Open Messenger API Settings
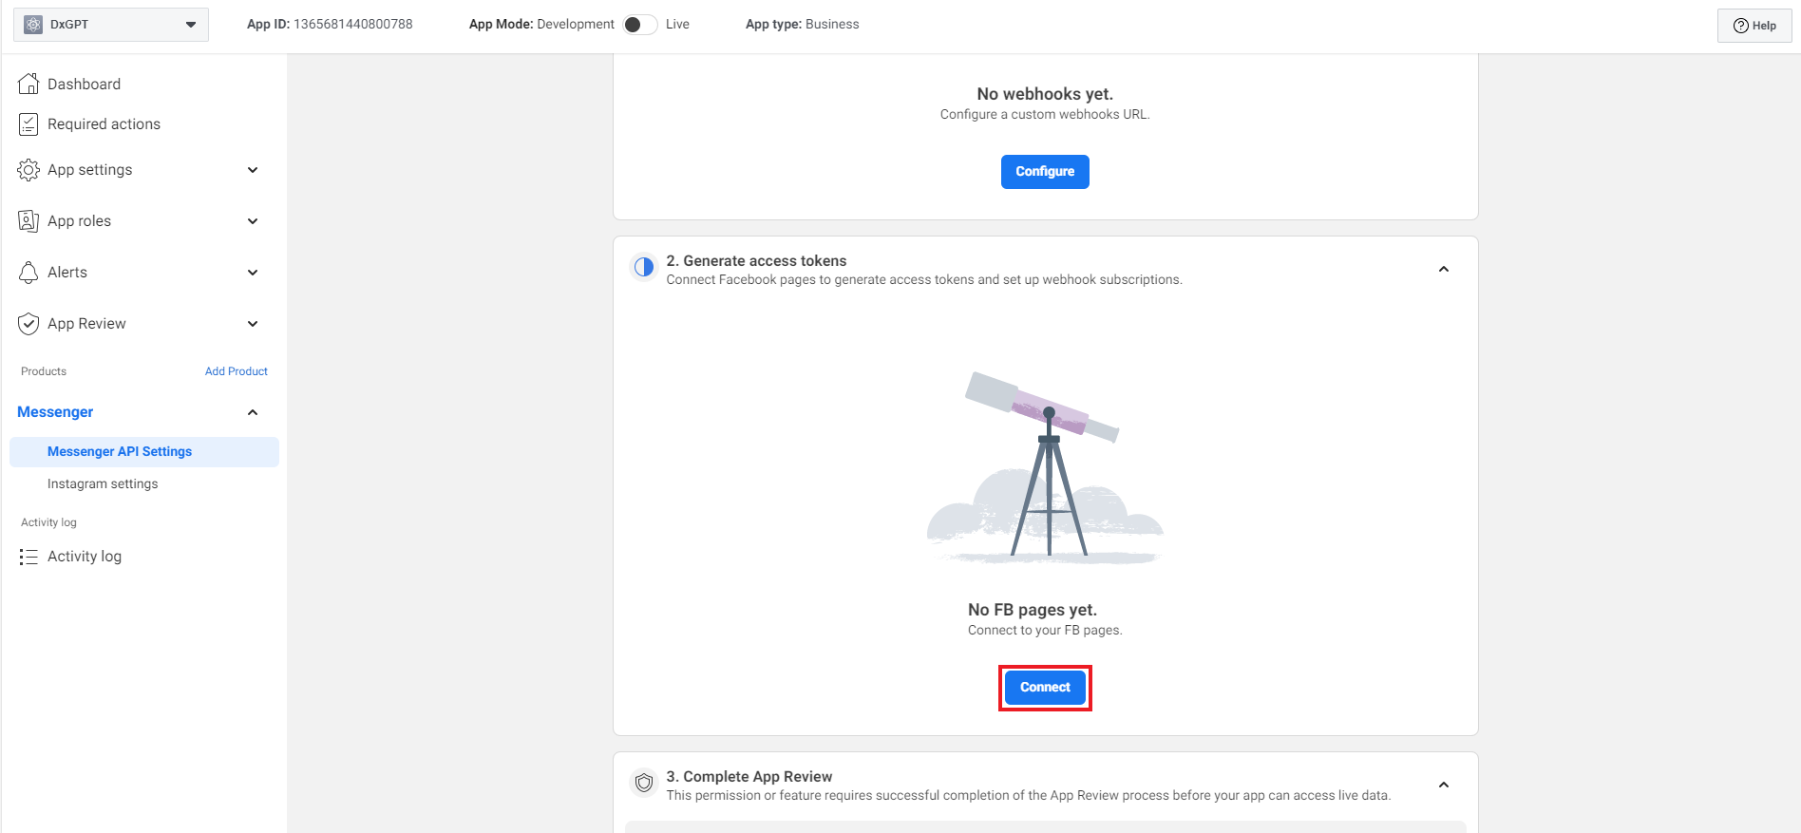Screen dimensions: 1801x833 pyautogui.click(x=120, y=452)
